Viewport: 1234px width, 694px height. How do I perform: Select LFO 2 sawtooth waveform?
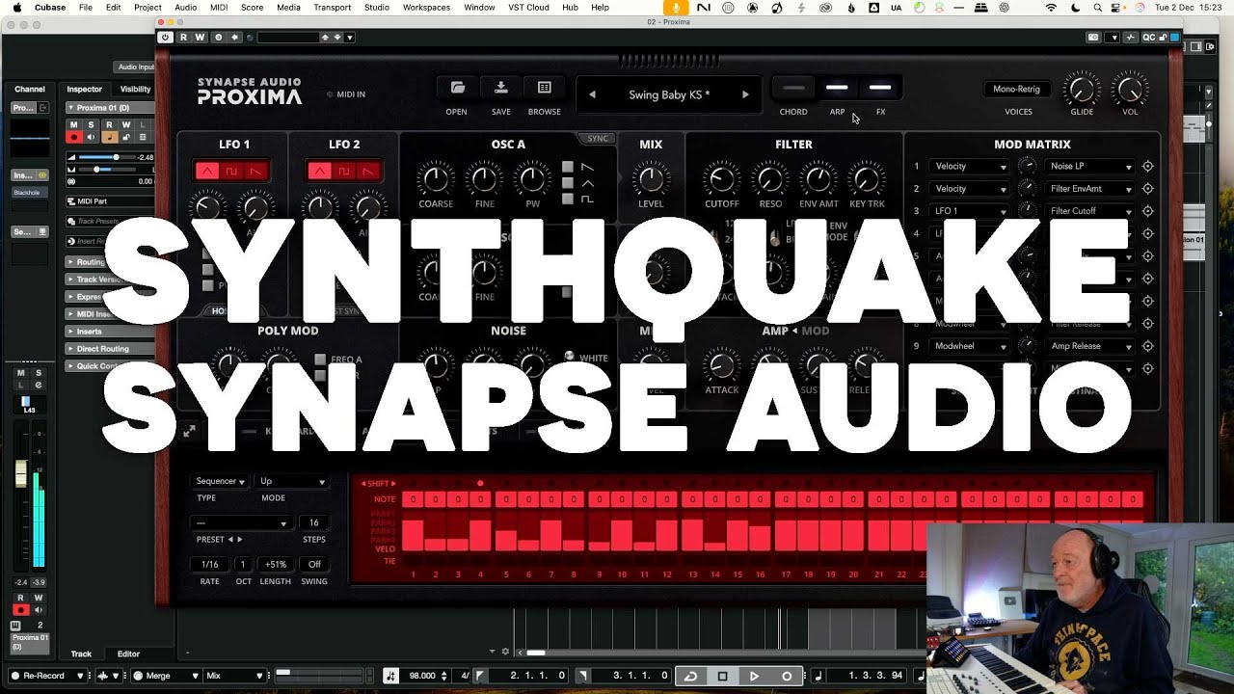click(x=367, y=172)
